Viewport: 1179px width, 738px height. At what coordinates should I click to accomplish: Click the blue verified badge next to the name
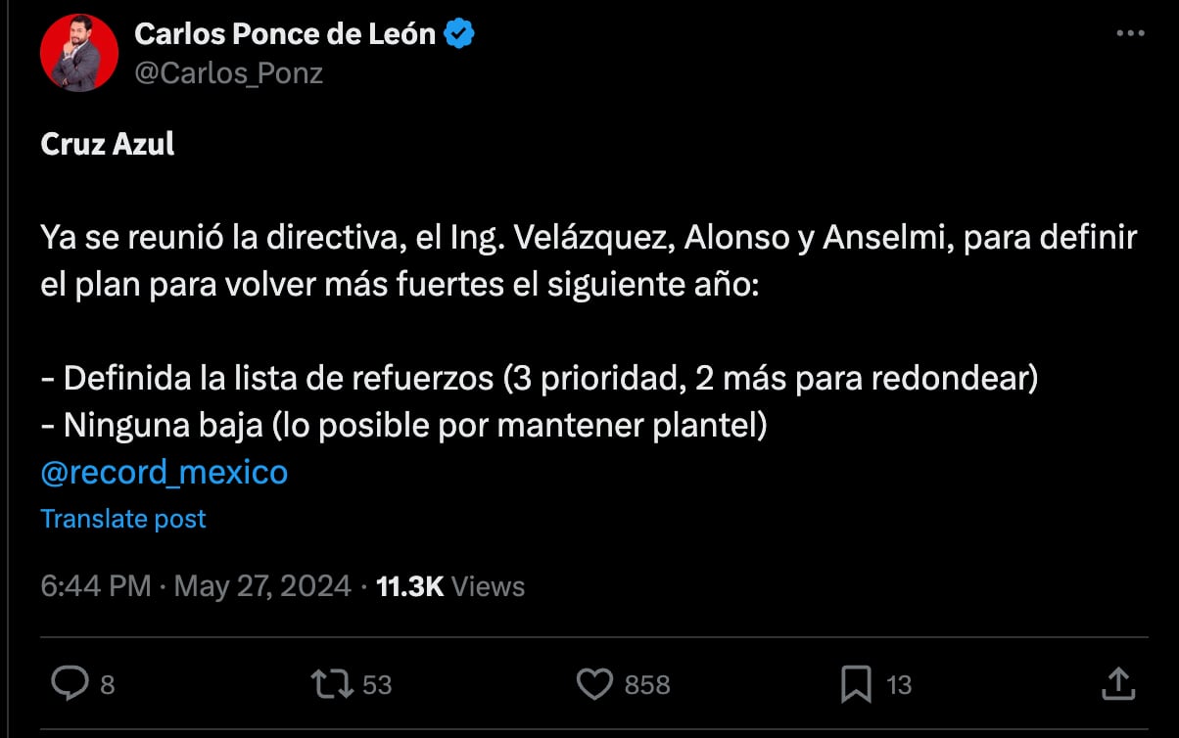pyautogui.click(x=456, y=32)
